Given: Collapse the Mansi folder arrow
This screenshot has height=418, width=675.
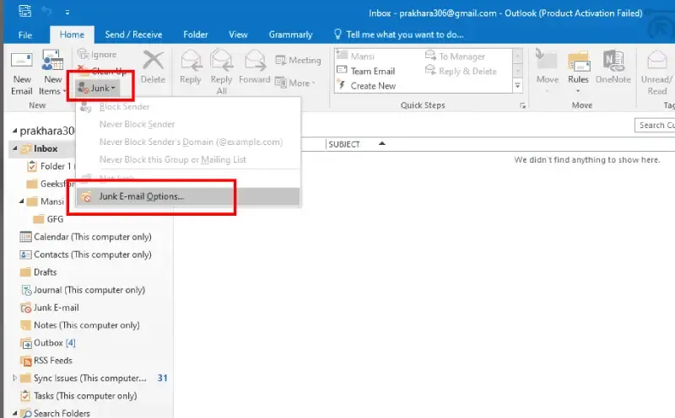Looking at the screenshot, I should click(x=22, y=201).
